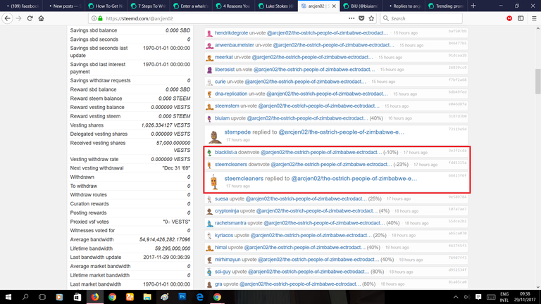
Task: Open transaction hash in blacklist-a row
Action: (x=457, y=151)
